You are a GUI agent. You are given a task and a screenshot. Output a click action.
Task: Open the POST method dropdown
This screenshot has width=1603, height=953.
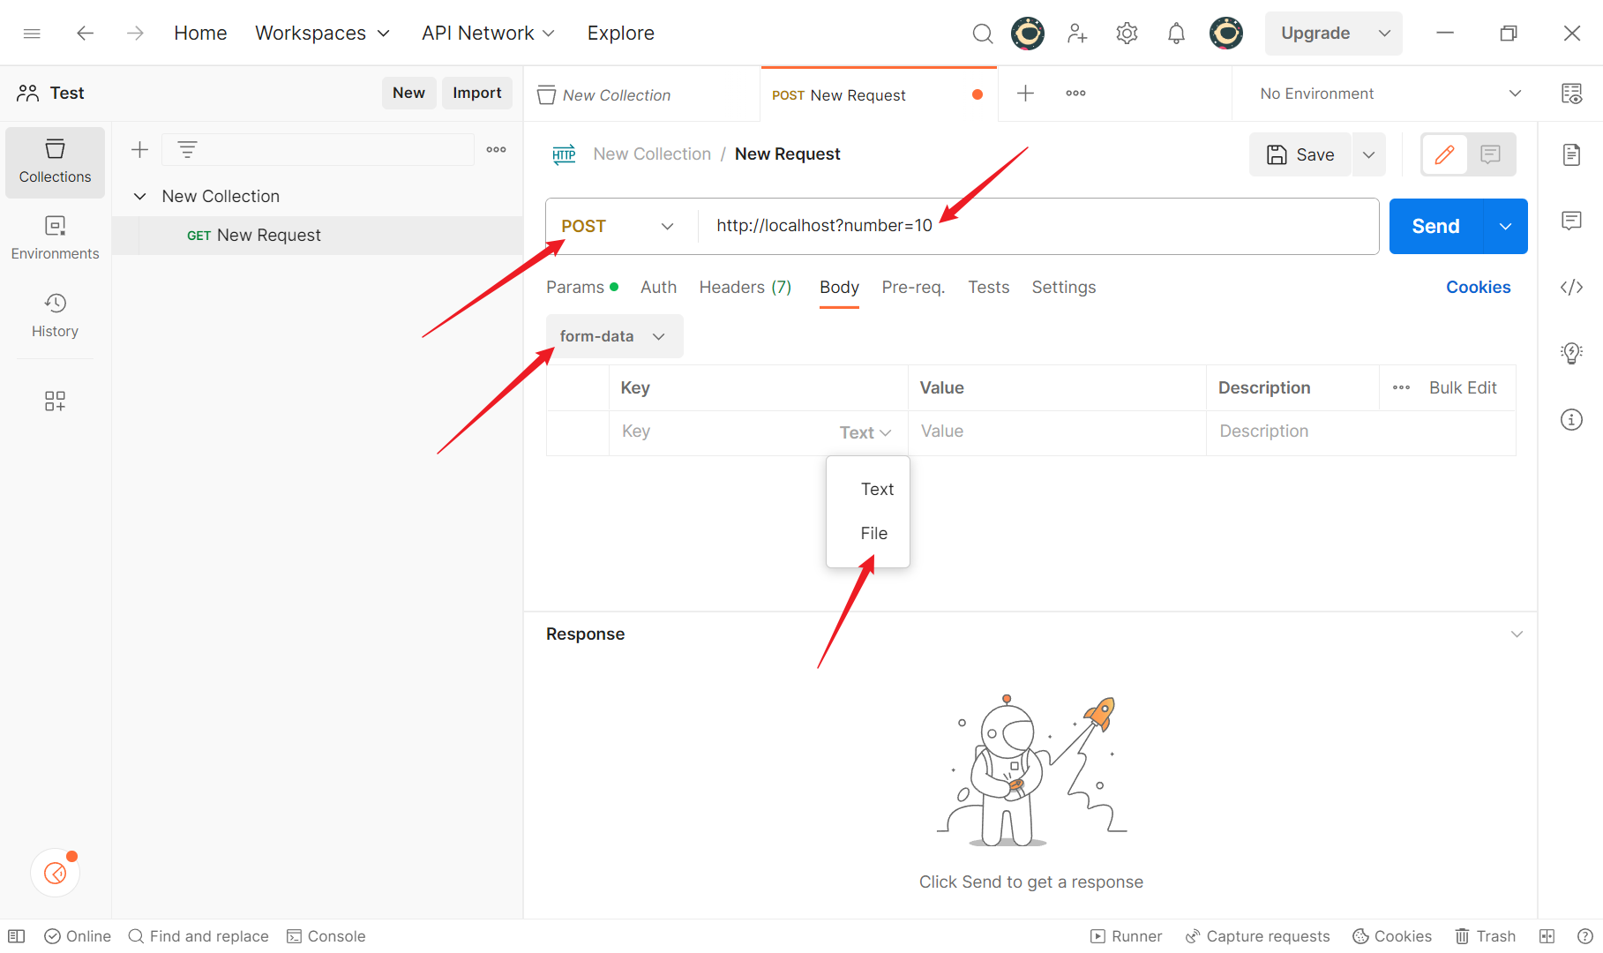coord(618,227)
